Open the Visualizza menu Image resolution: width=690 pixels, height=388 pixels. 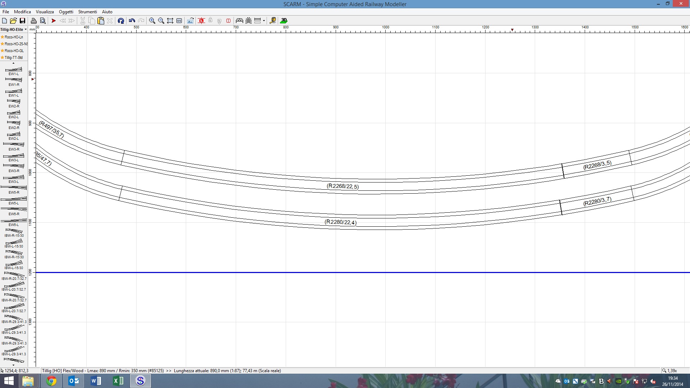pos(45,12)
